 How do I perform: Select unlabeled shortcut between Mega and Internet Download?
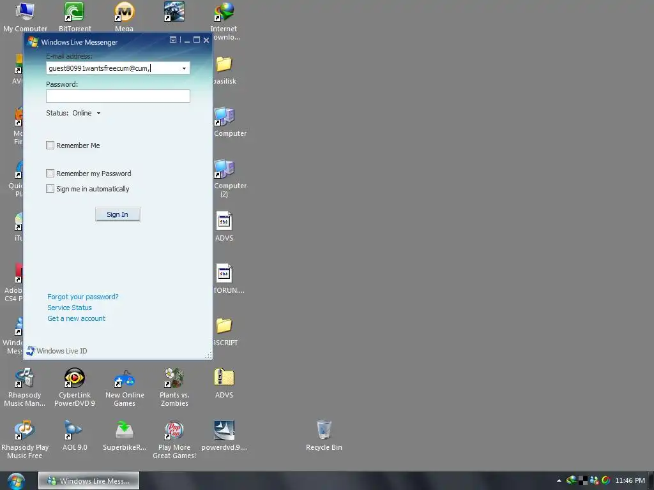point(174,11)
